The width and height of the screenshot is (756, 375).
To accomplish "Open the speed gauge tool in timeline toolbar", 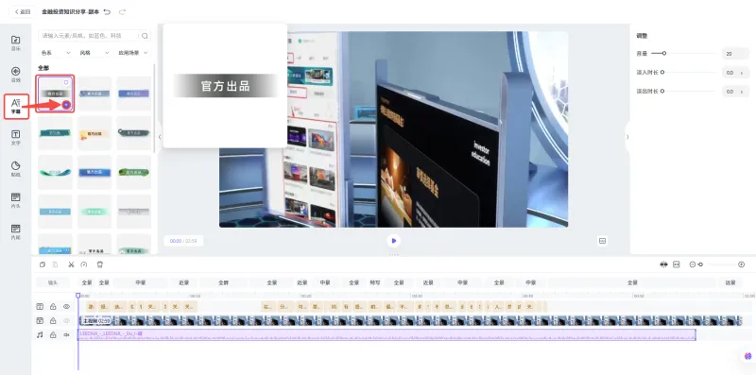I will (x=84, y=264).
